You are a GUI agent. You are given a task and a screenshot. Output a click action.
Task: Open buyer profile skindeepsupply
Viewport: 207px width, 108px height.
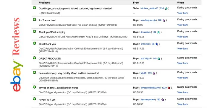tap(148, 20)
